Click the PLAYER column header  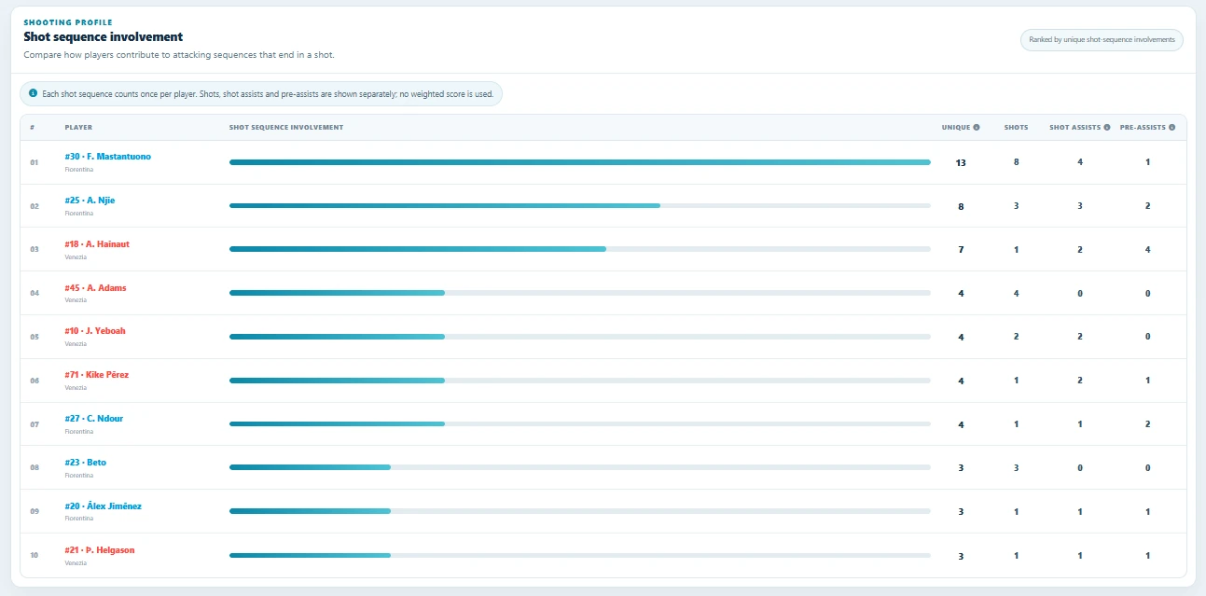78,127
